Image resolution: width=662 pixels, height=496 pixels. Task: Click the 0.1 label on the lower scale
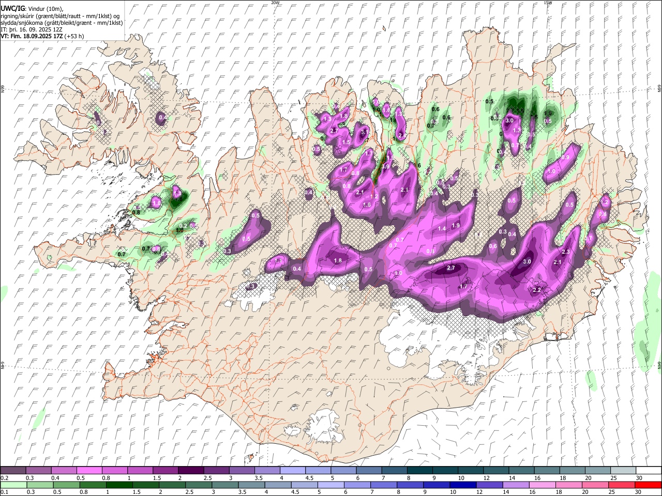(x=4, y=492)
